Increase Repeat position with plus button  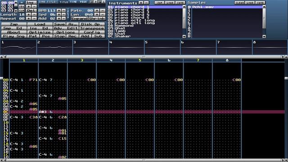tap(29, 18)
